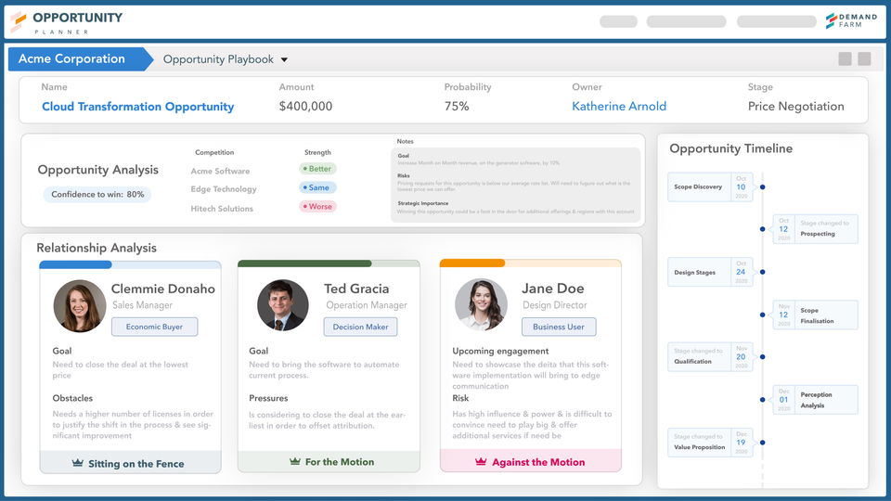Viewport: 891px width, 501px height.
Task: Click Jane's Design Director title
Action: pos(555,305)
